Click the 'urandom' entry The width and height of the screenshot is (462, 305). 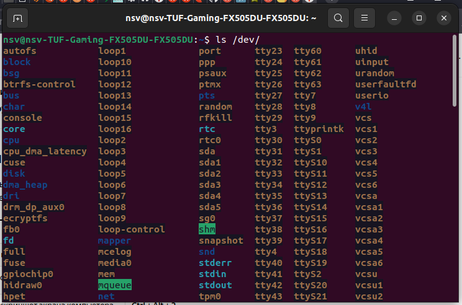click(x=374, y=73)
